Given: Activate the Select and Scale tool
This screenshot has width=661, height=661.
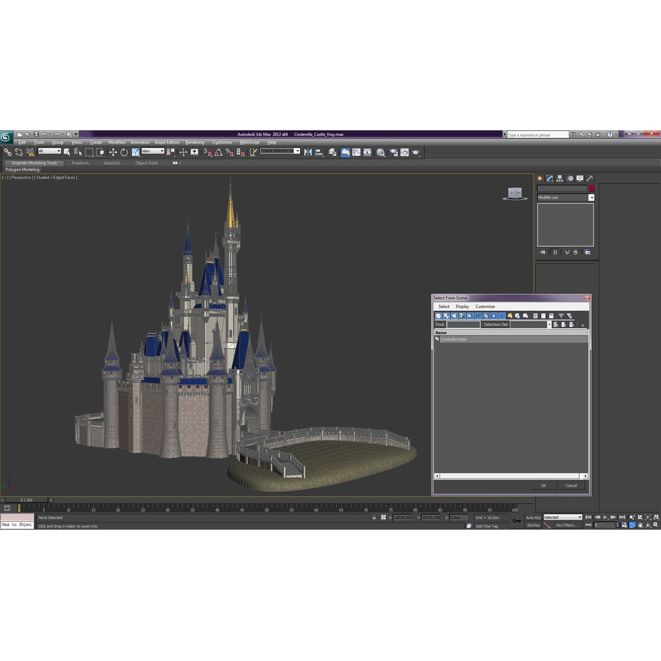Looking at the screenshot, I should coord(135,152).
